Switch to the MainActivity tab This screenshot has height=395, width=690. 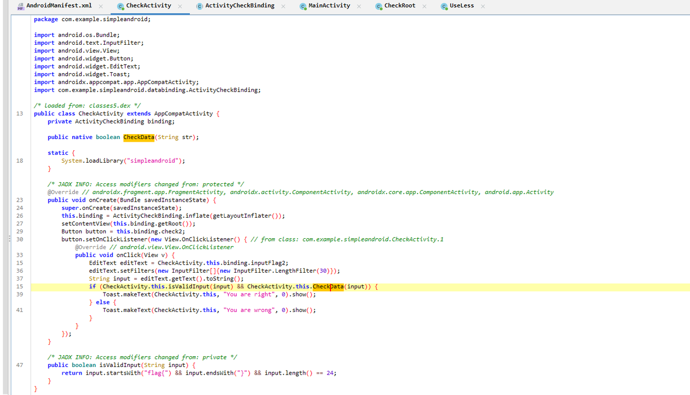click(329, 6)
